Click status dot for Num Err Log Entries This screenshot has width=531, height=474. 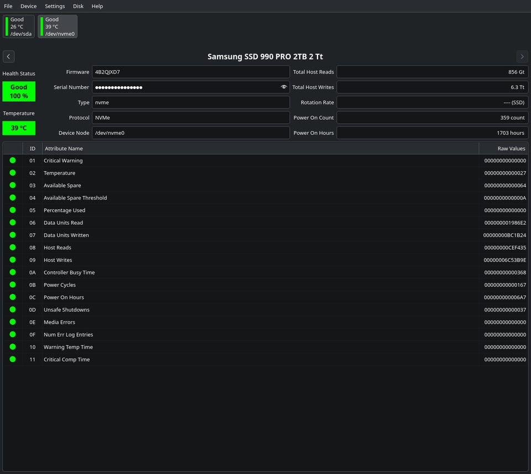(x=13, y=334)
